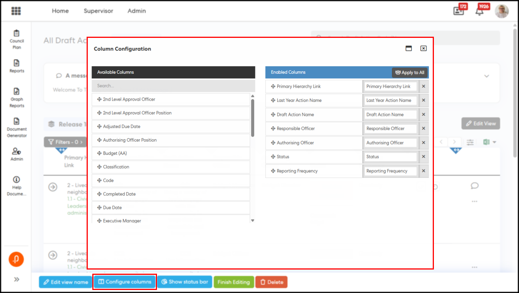
Task: Open the app grid launcher icon
Action: coord(16,11)
